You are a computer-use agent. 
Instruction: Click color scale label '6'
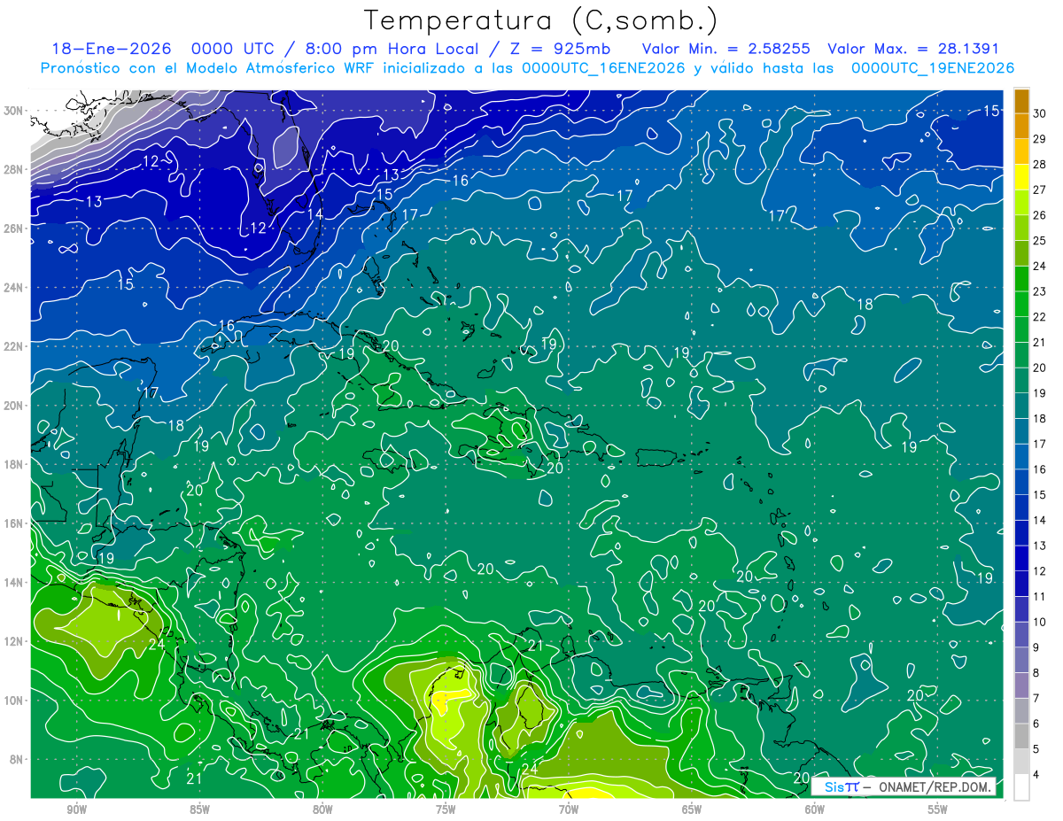pos(1036,724)
